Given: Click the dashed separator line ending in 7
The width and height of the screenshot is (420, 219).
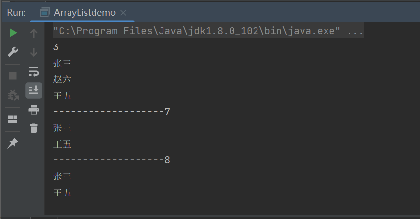Looking at the screenshot, I should [112, 111].
